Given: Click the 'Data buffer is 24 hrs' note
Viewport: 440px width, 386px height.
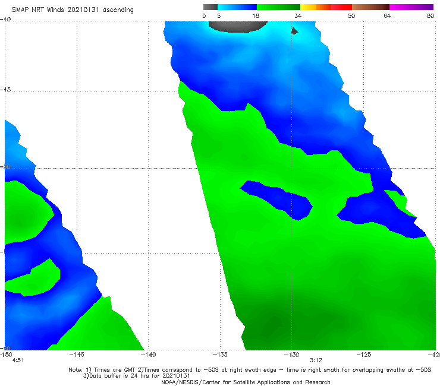Looking at the screenshot, I should pos(137,376).
